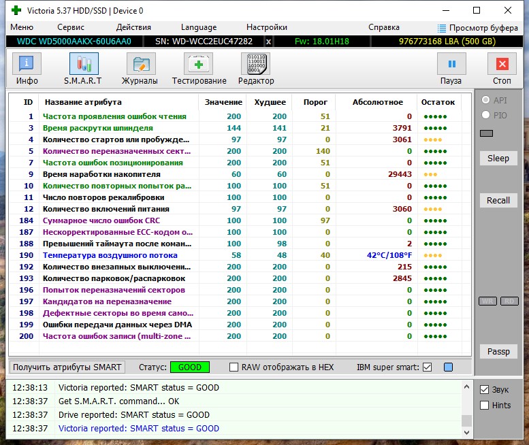Open the Редактор binary editor icon
The height and width of the screenshot is (445, 529).
pyautogui.click(x=256, y=63)
